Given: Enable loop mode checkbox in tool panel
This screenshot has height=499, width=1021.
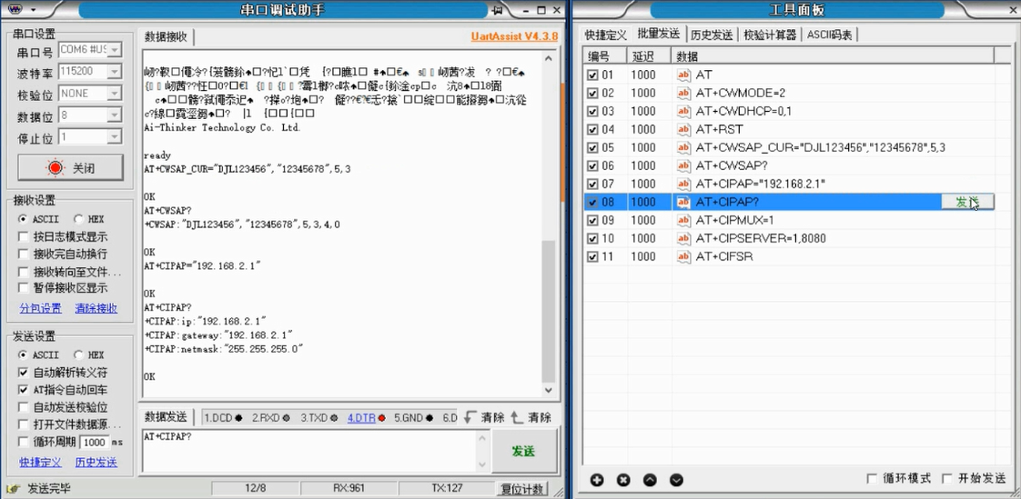Looking at the screenshot, I should point(871,479).
